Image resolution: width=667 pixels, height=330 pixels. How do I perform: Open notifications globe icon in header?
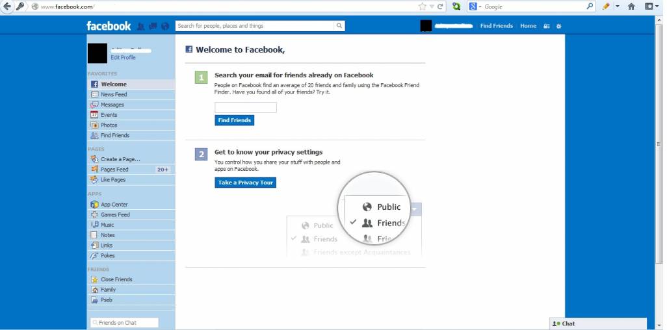coord(166,27)
